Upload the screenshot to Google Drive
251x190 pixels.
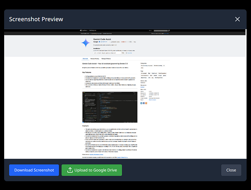click(92, 170)
